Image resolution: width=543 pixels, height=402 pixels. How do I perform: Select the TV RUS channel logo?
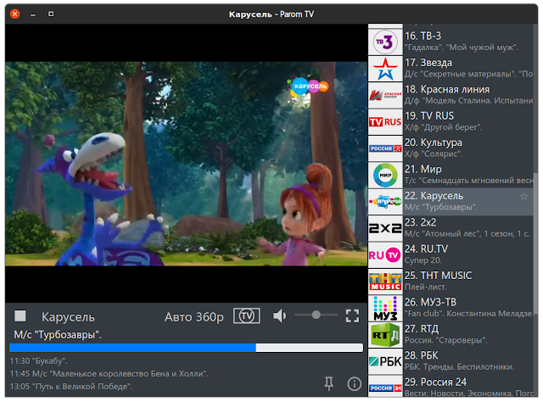tap(385, 122)
